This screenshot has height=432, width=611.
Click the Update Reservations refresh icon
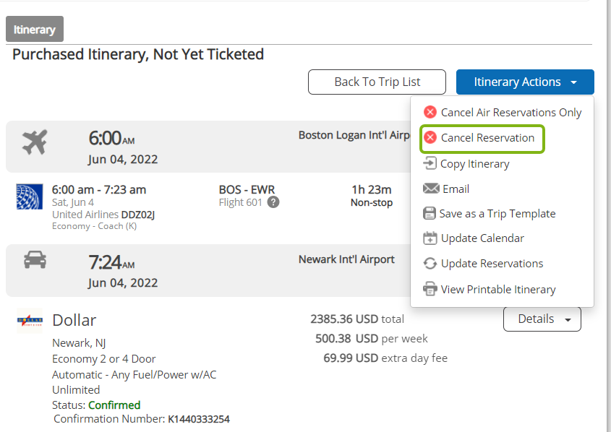tap(430, 264)
